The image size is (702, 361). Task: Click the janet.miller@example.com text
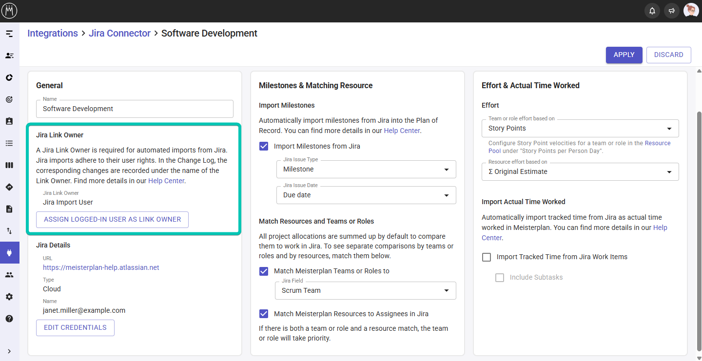click(x=84, y=310)
